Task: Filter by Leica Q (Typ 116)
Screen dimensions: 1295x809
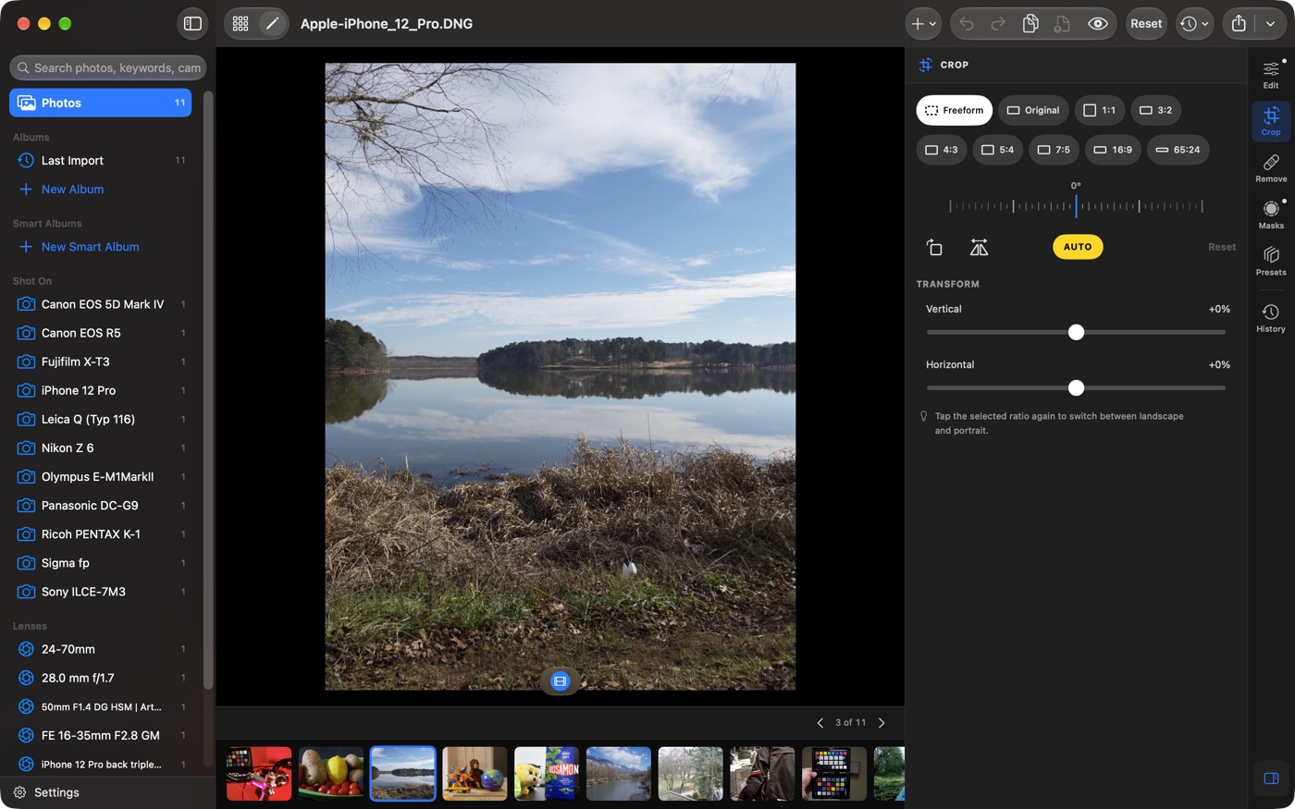Action: pos(101,419)
